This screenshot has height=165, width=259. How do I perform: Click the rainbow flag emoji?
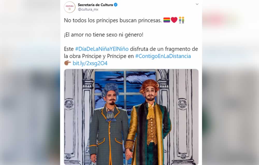click(167, 20)
